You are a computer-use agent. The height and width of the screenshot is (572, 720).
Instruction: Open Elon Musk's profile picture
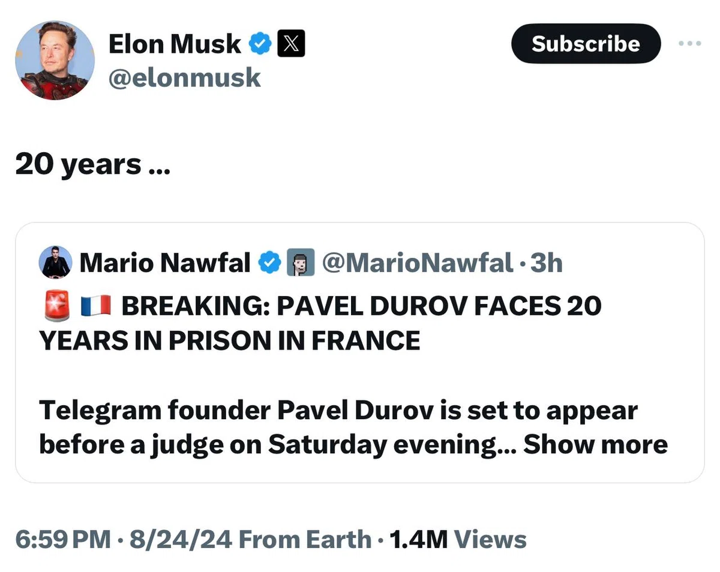[x=55, y=60]
